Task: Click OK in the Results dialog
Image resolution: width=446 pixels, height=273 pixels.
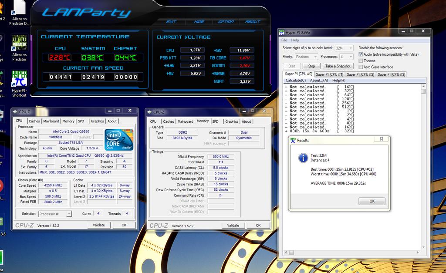Action: pyautogui.click(x=372, y=201)
